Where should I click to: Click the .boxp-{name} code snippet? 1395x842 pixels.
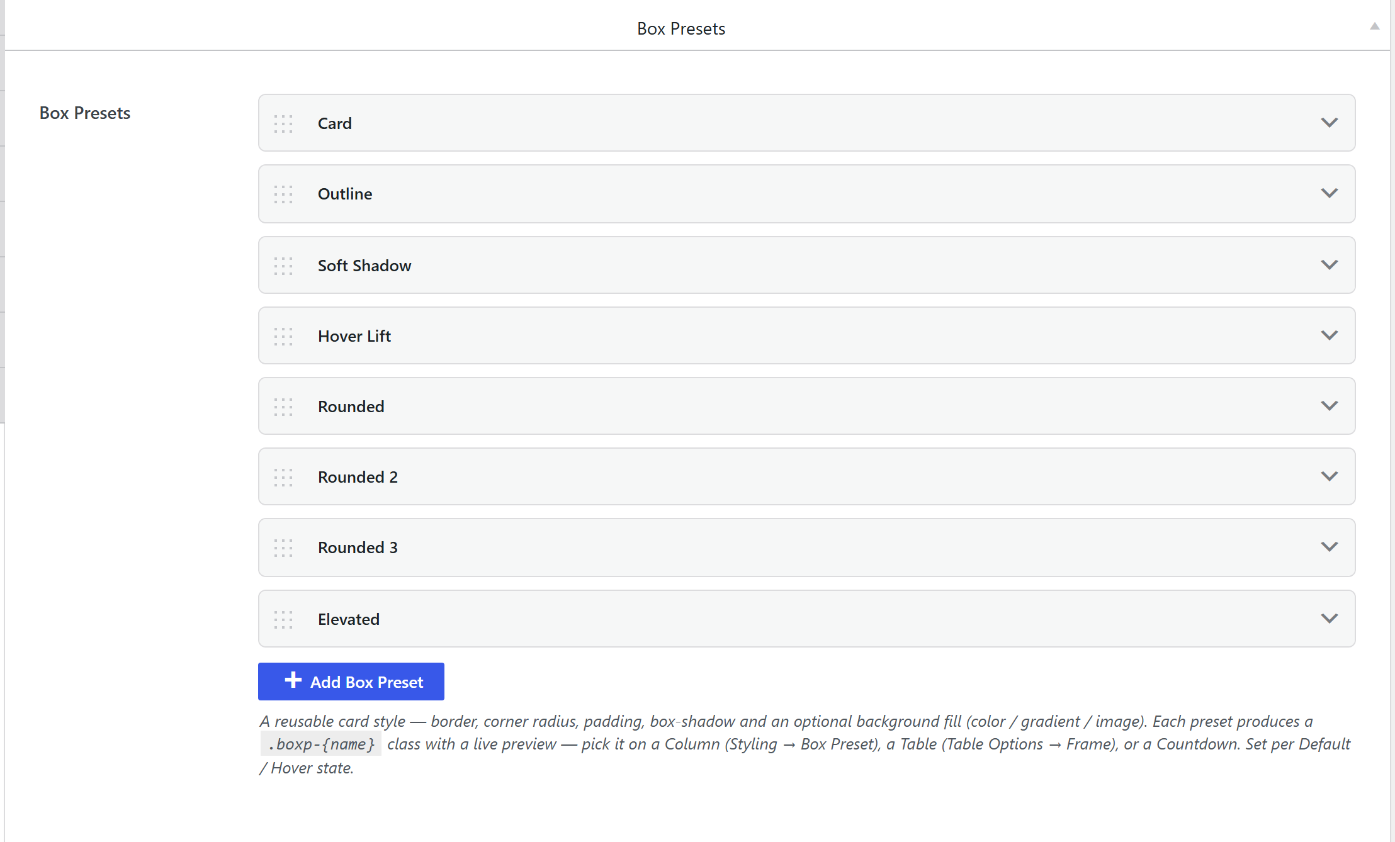[321, 744]
